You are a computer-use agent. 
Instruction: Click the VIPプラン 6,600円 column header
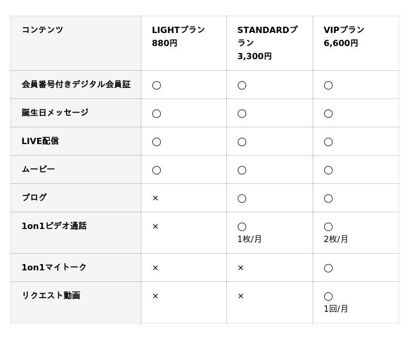(344, 37)
